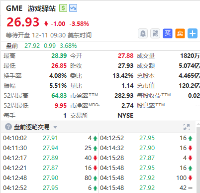Click the blue 买 buy button

click(168, 33)
